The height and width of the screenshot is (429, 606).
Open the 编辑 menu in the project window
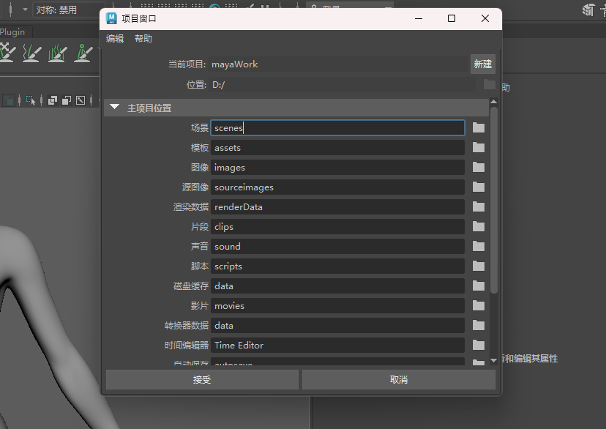click(x=115, y=38)
